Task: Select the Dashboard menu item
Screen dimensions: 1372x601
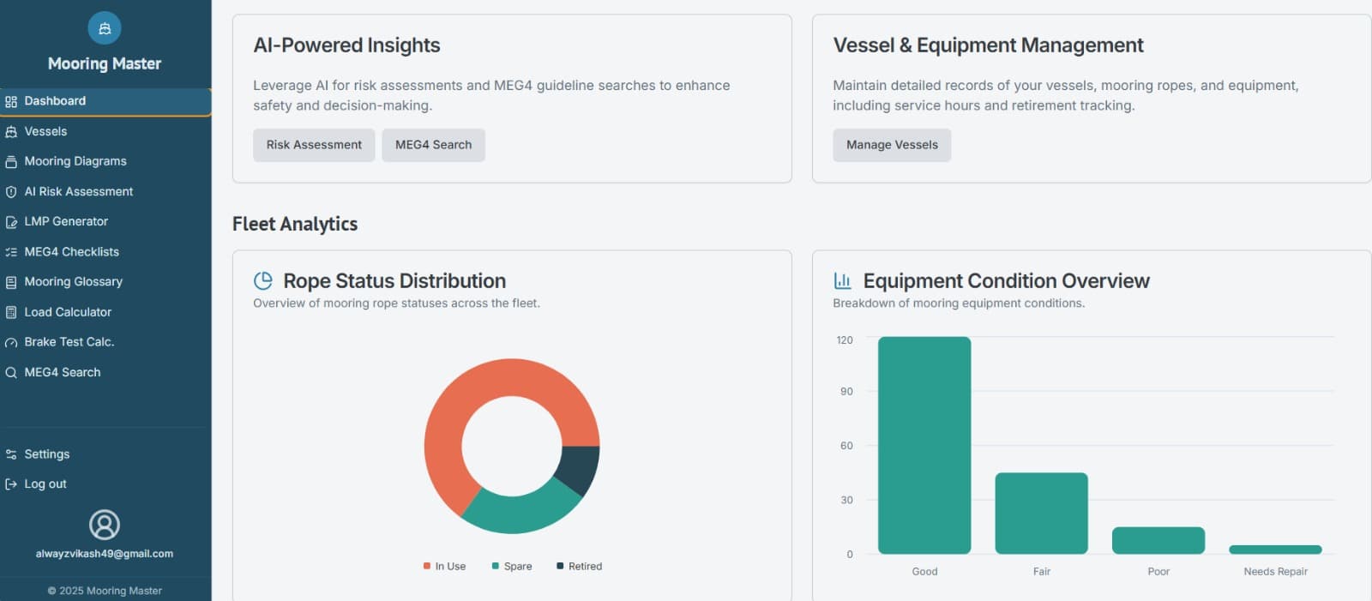Action: click(x=55, y=101)
